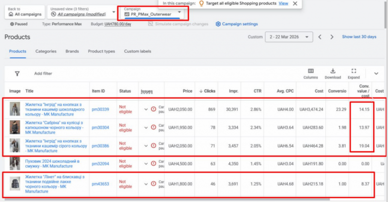Sort by the Impr. column header
Image resolution: width=388 pixels, height=202 pixels.
pyautogui.click(x=233, y=91)
